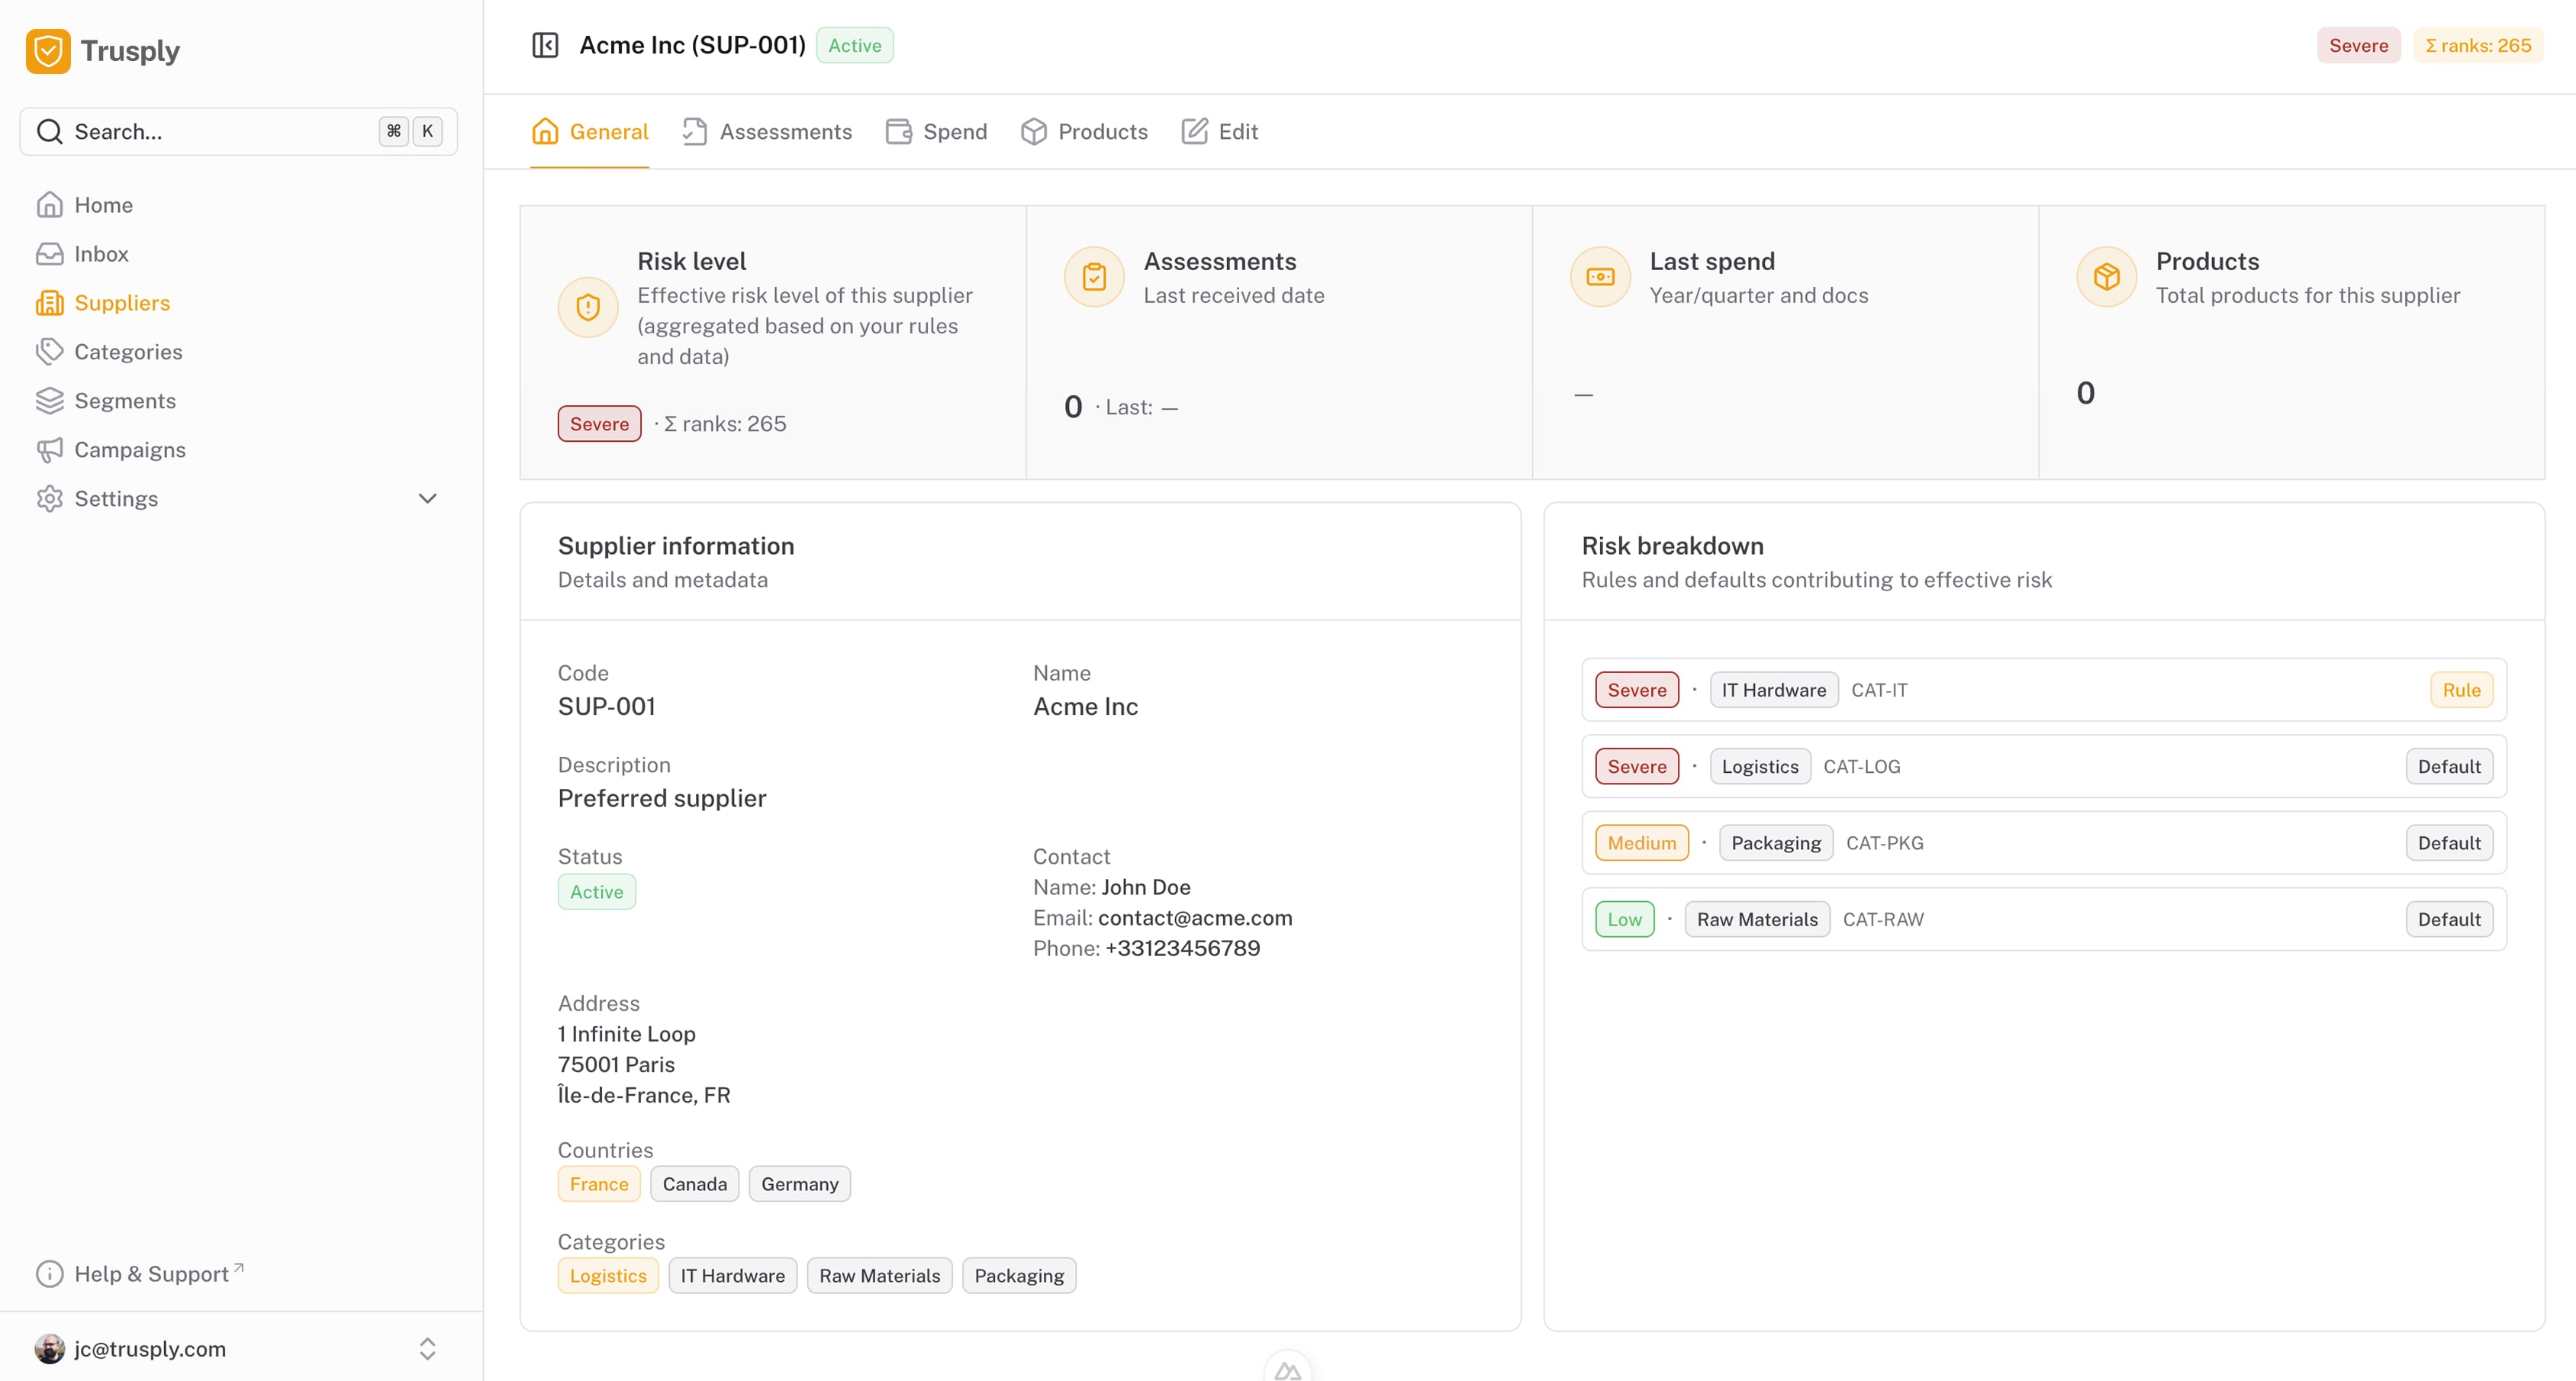Click the Severe badge in header
The width and height of the screenshot is (2576, 1381).
[x=2358, y=46]
